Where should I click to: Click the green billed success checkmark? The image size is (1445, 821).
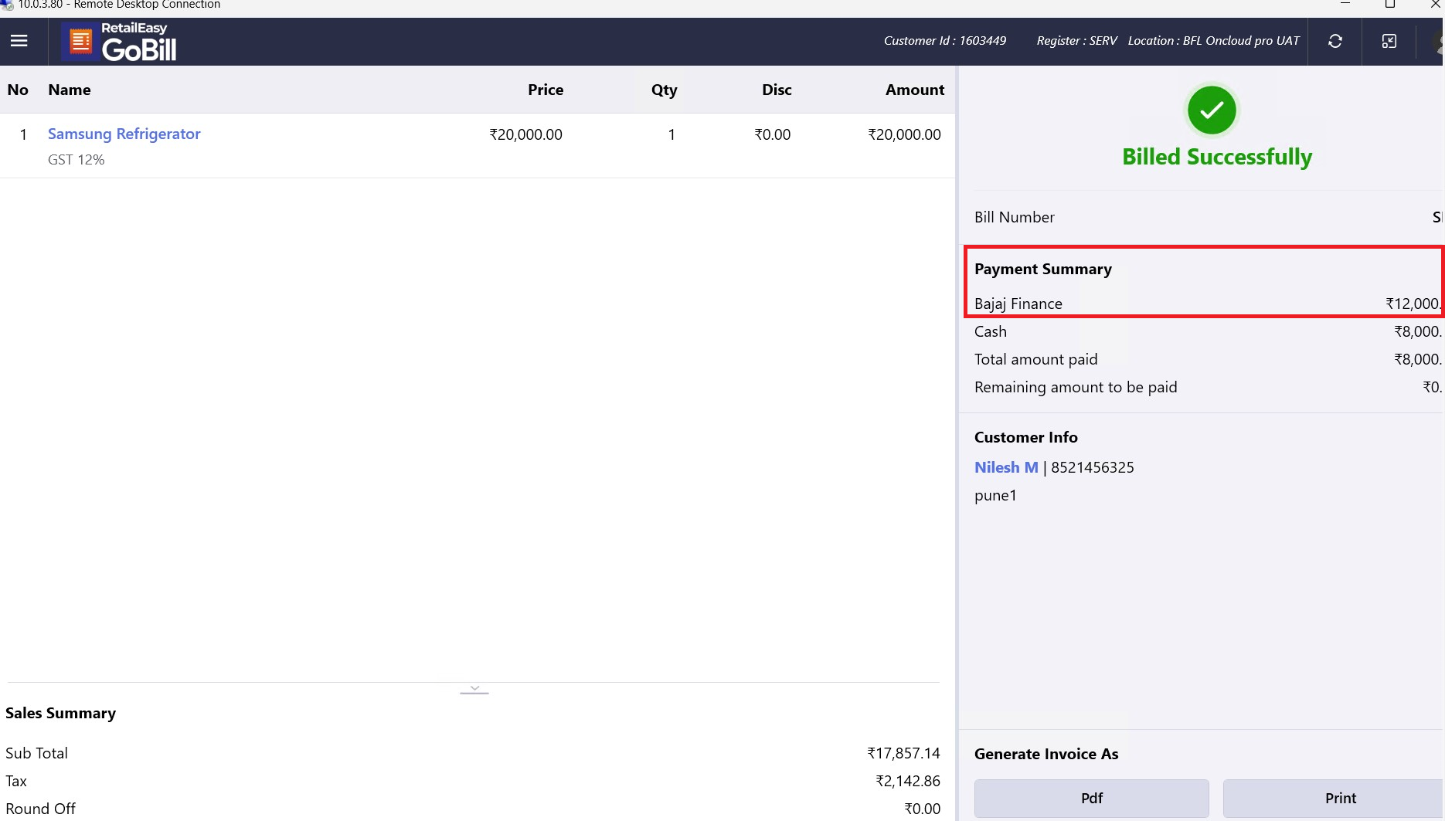(1212, 110)
